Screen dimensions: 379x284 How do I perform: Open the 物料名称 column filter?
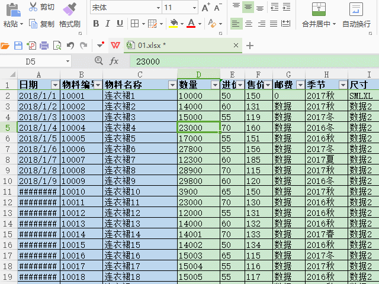[x=172, y=85]
